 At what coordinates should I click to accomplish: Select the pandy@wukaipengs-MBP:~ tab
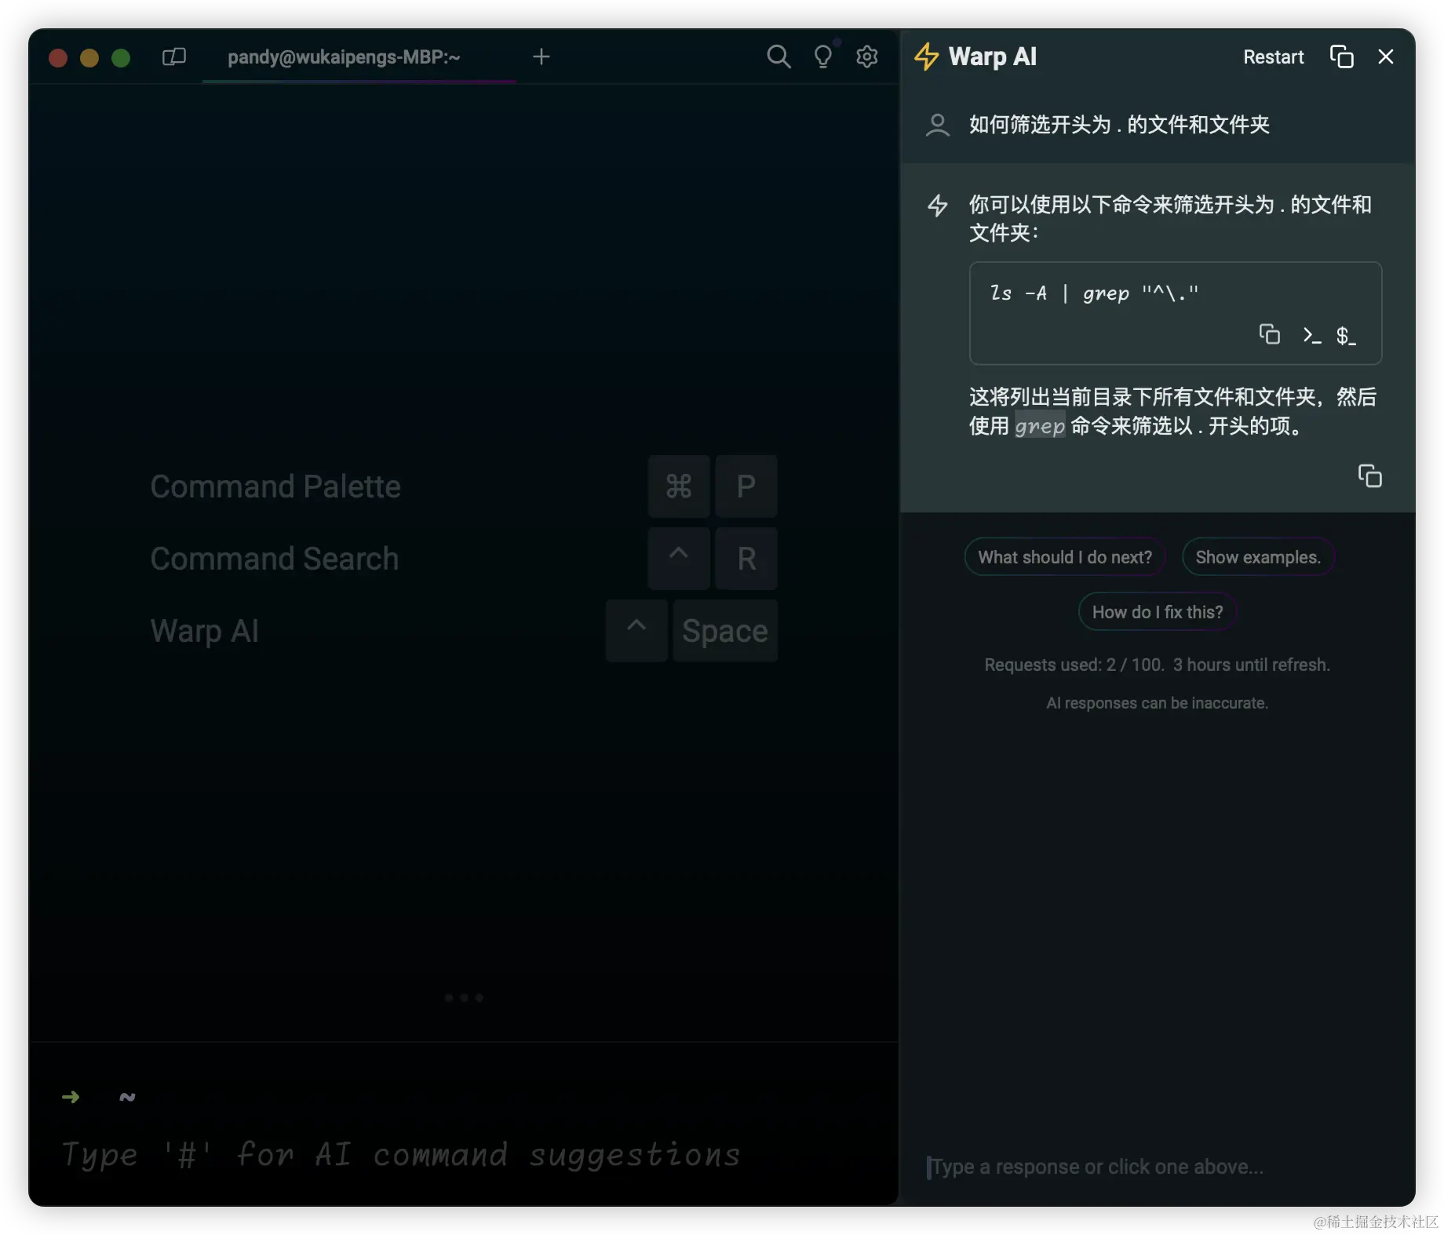344,56
